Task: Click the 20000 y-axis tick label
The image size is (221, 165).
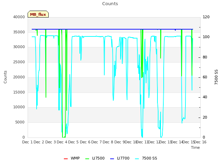Action: [x=19, y=77]
